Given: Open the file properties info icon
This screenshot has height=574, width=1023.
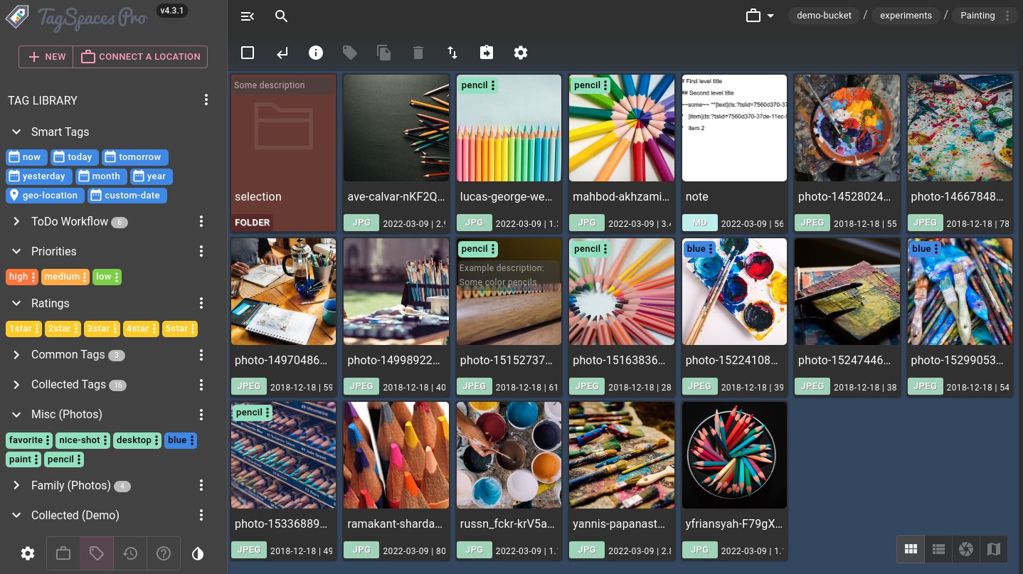Looking at the screenshot, I should point(316,53).
